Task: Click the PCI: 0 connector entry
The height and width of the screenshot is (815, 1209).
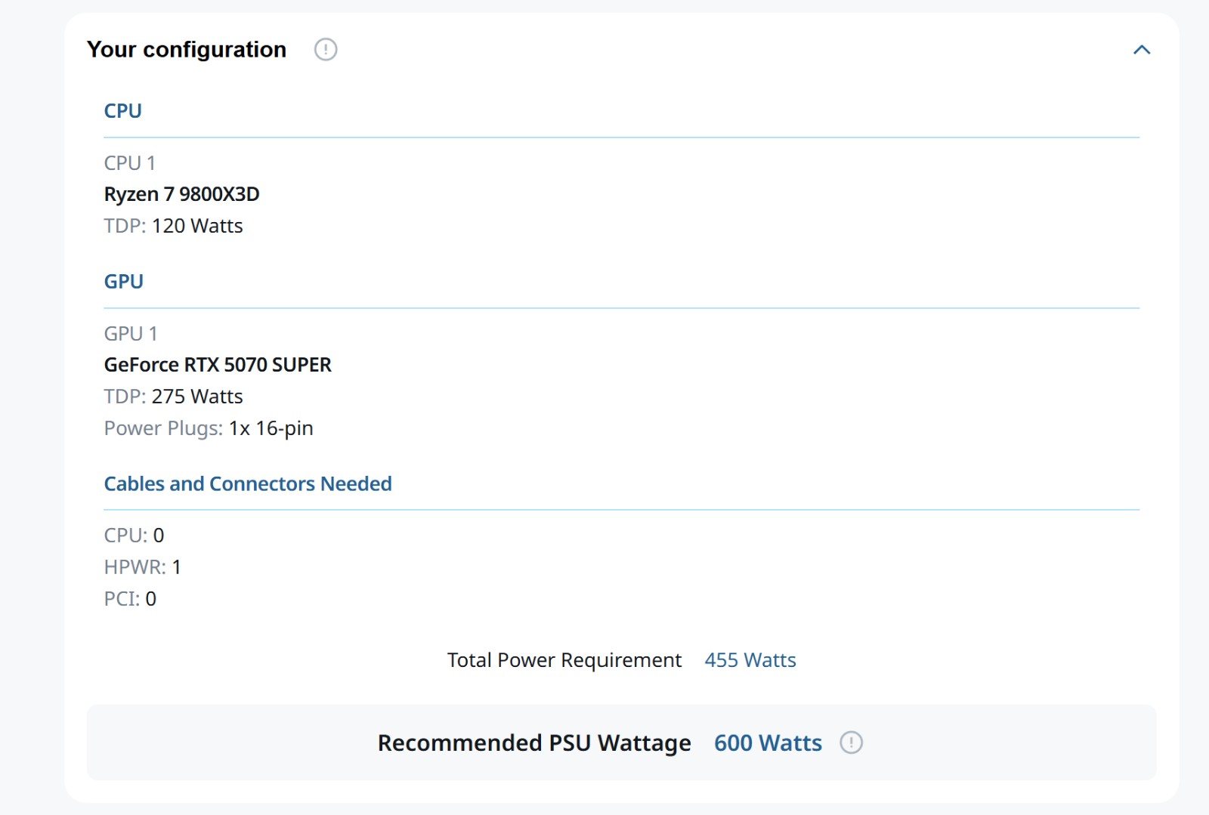Action: (130, 599)
